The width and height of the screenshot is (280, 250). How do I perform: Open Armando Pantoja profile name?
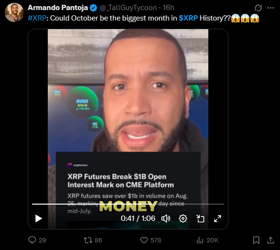58,8
